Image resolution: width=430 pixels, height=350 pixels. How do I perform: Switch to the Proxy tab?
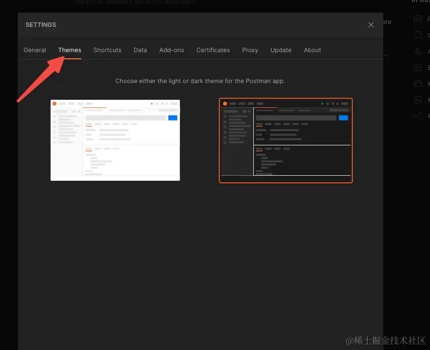[250, 50]
